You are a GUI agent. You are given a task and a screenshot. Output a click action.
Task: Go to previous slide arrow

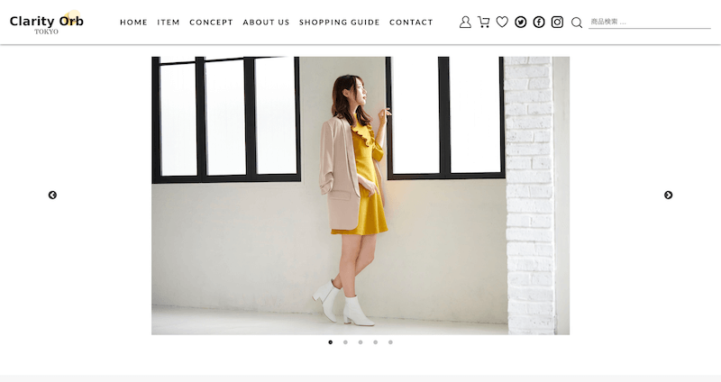(x=52, y=195)
